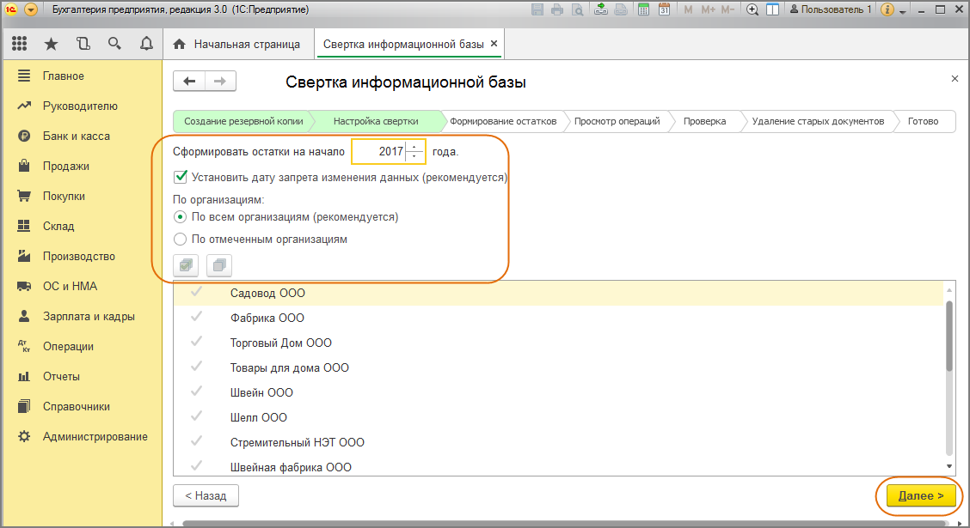This screenshot has width=970, height=528.
Task: Toggle the data change lock date checkbox
Action: [180, 177]
